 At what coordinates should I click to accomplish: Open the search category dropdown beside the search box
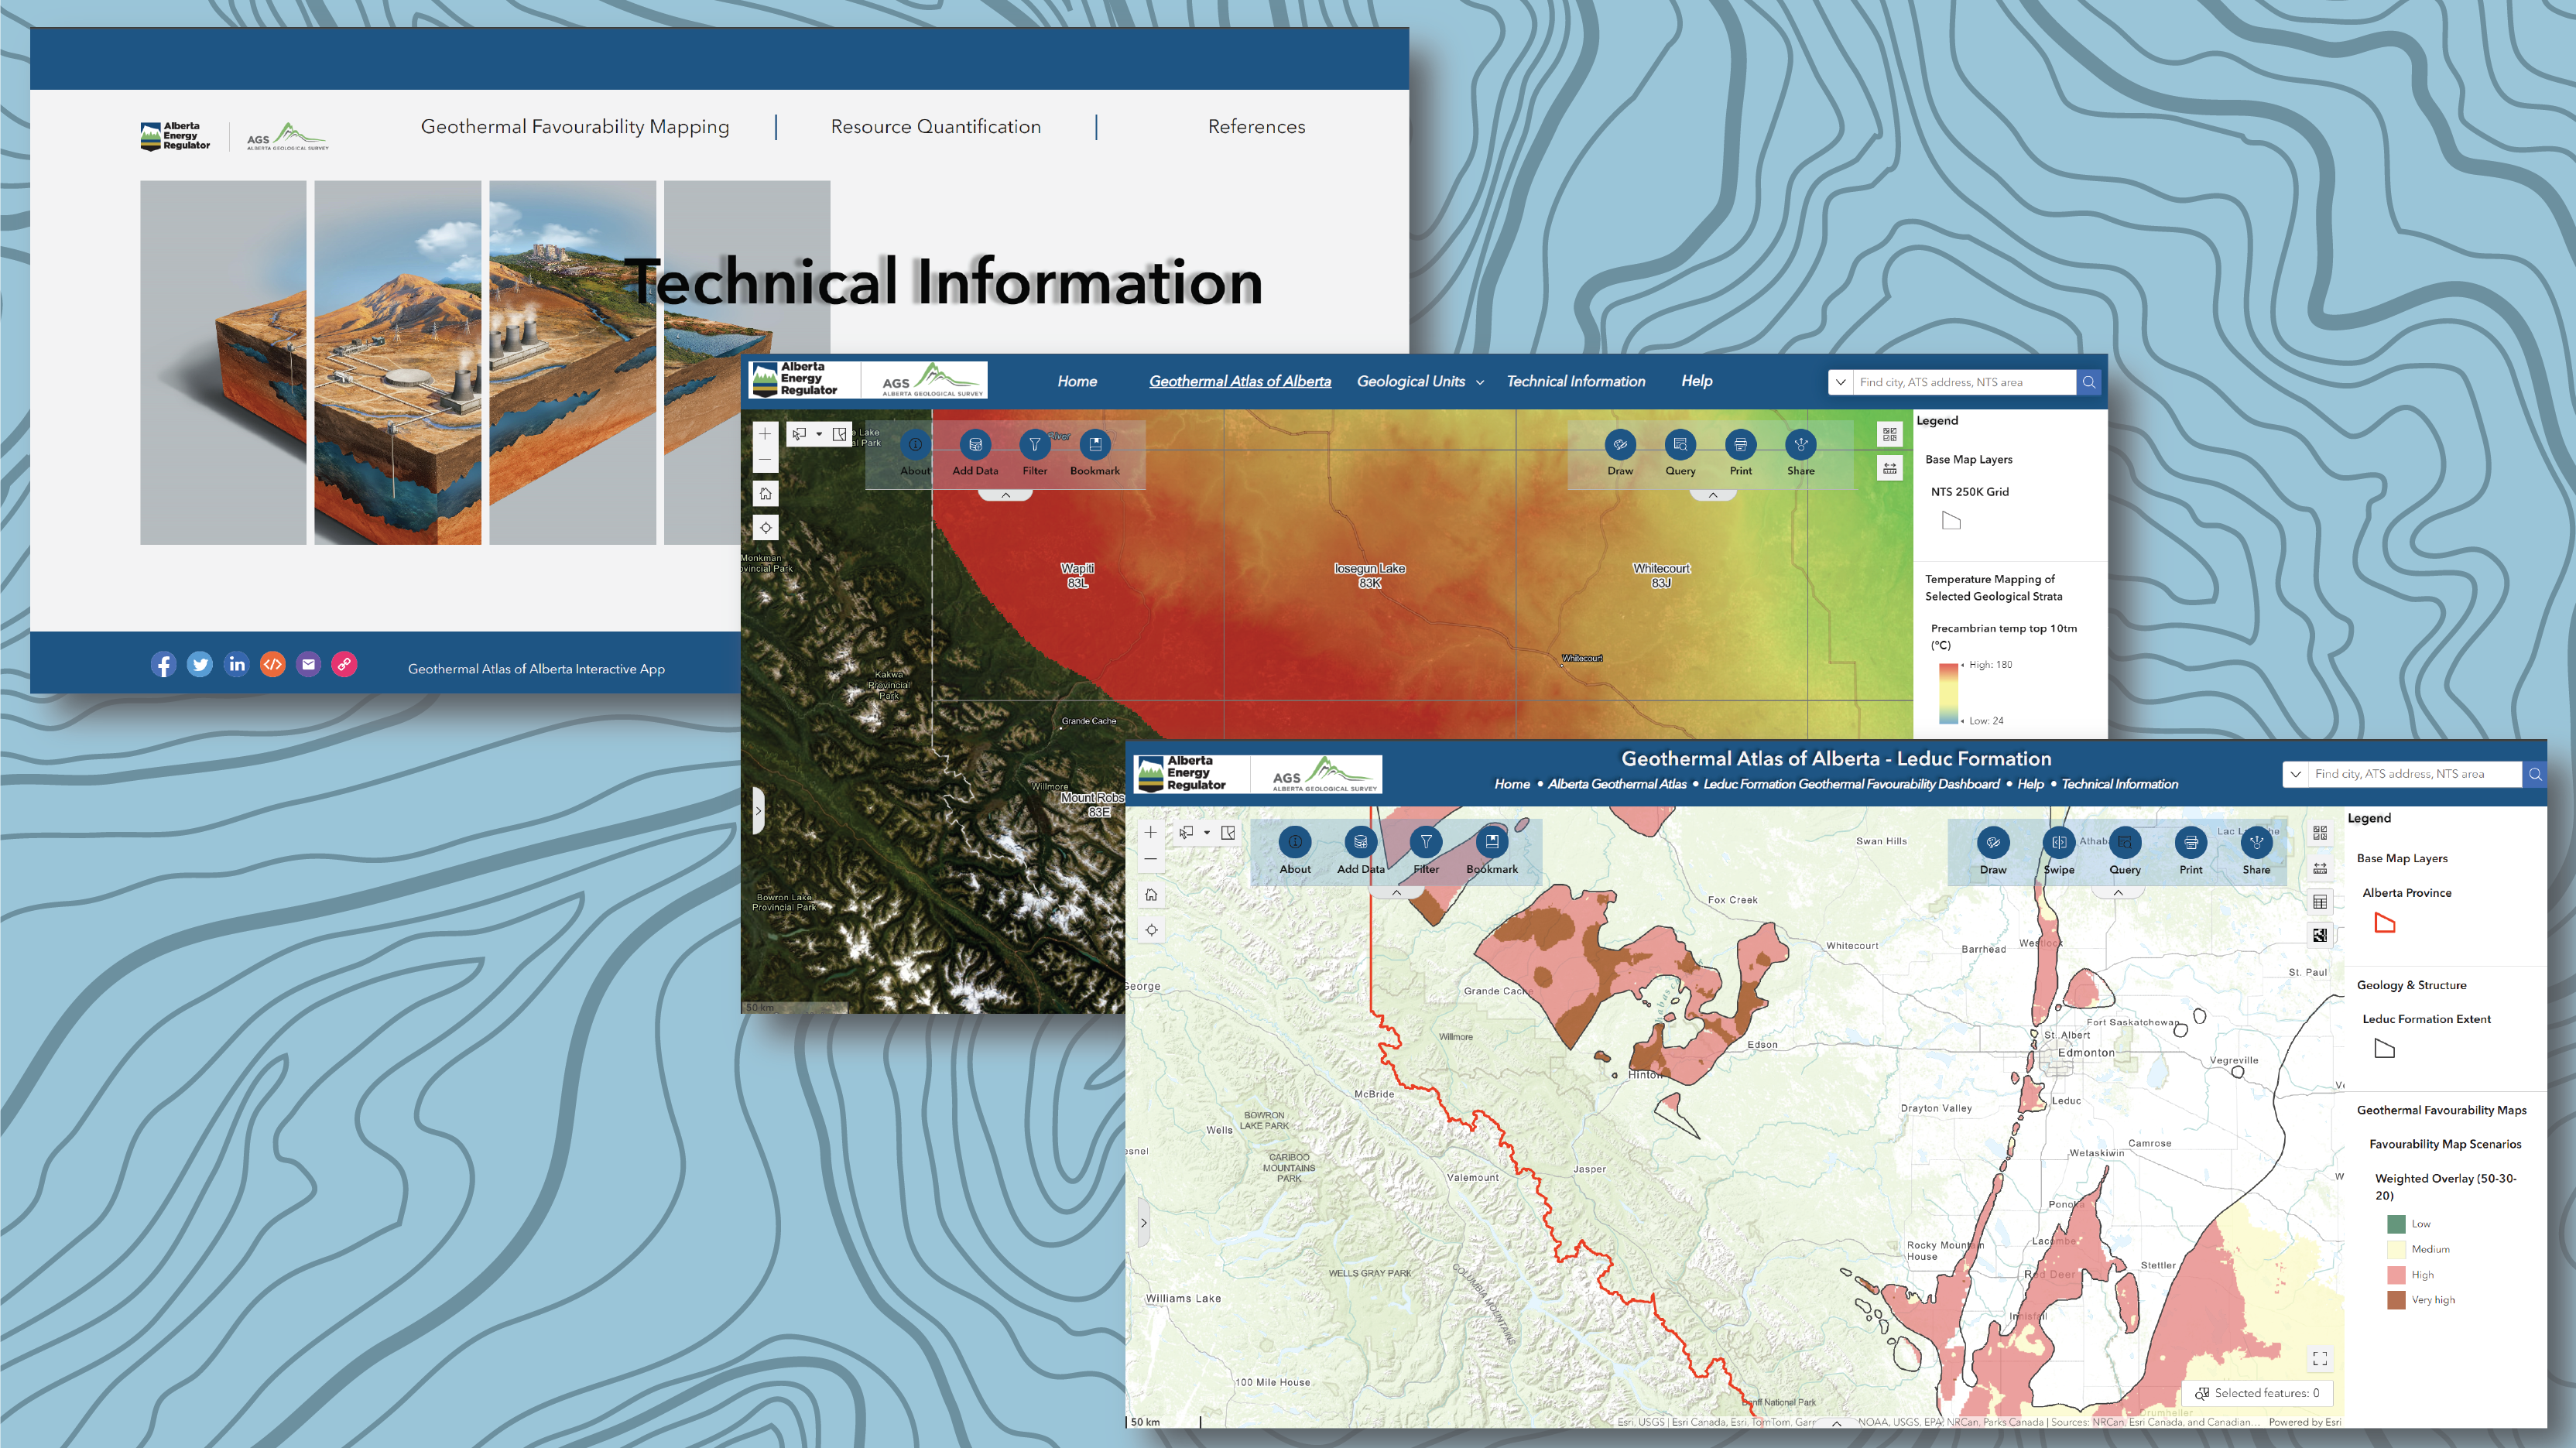coord(2296,773)
